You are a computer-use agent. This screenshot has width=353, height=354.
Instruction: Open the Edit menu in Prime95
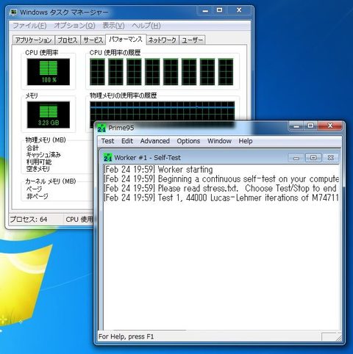(x=127, y=141)
